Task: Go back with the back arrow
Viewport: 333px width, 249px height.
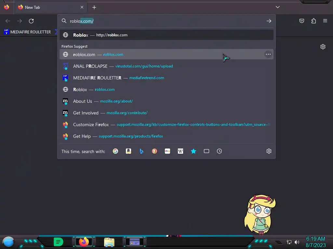Action: pos(8,21)
